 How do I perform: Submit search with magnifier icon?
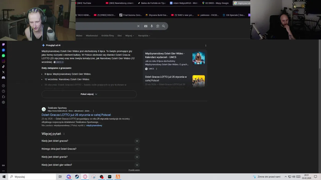click(164, 26)
